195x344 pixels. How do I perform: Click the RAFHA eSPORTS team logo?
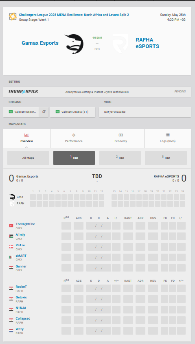point(121,44)
